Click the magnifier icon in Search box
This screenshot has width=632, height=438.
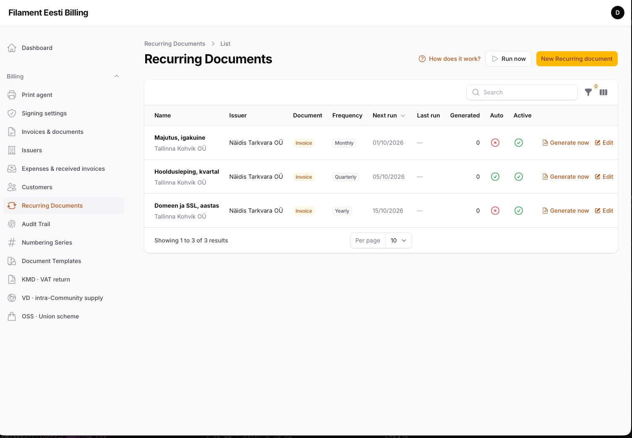(x=476, y=92)
